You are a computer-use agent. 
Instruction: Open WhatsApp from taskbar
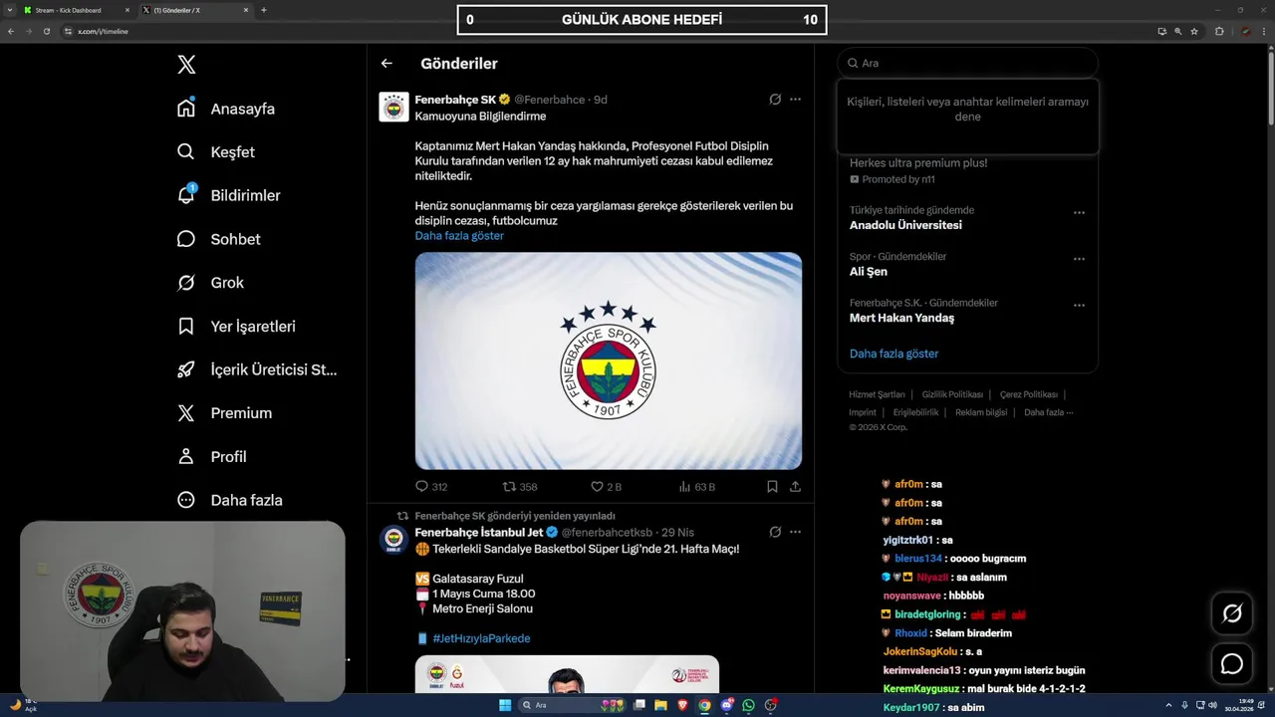point(748,705)
